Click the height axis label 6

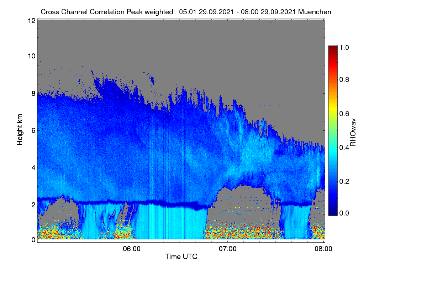[x=33, y=130]
